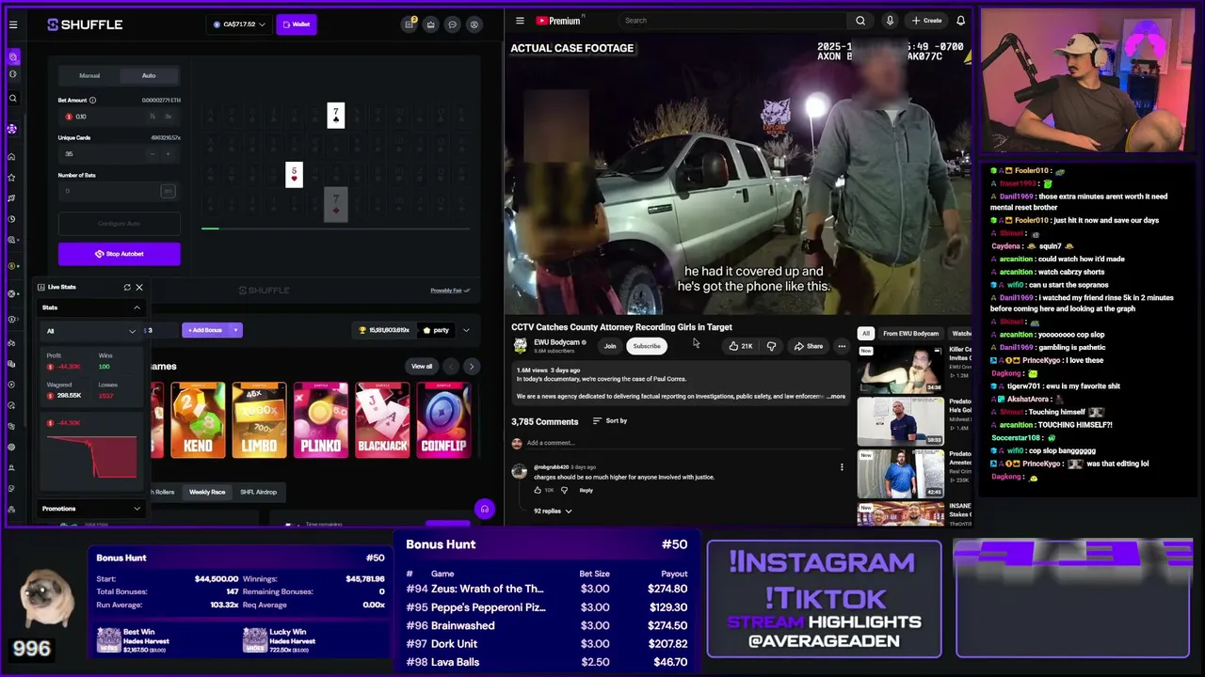Screen dimensions: 1205x677
Task: Click the YouTube Create button
Action: pos(926,21)
